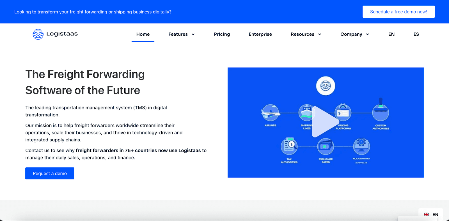Viewport: 449px width, 221px height.
Task: Click the Logistaas wordmark text
Action: coord(62,34)
